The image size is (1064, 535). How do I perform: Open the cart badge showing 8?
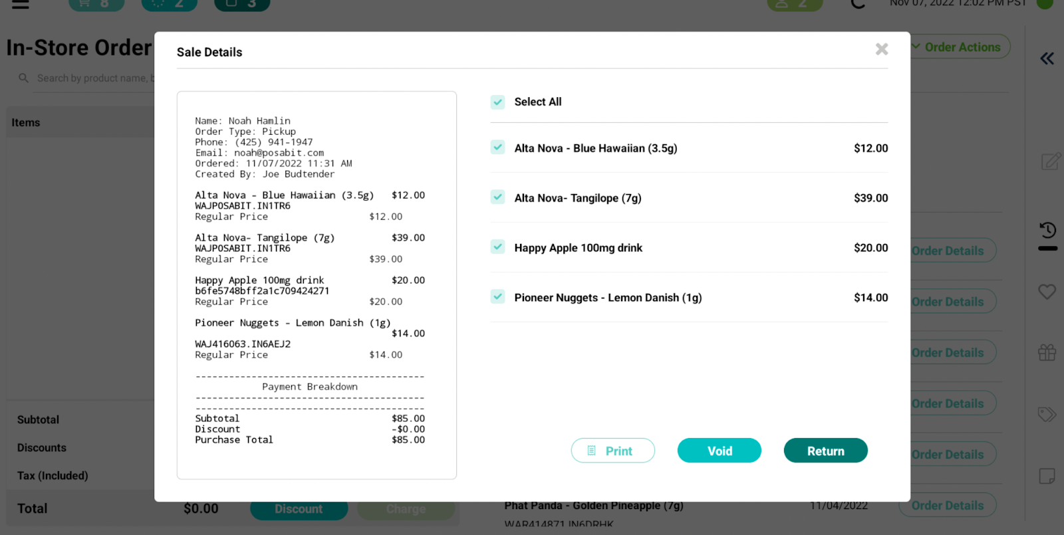click(x=96, y=4)
